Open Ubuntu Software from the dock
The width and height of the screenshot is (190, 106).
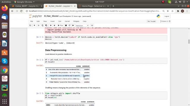[4, 52]
